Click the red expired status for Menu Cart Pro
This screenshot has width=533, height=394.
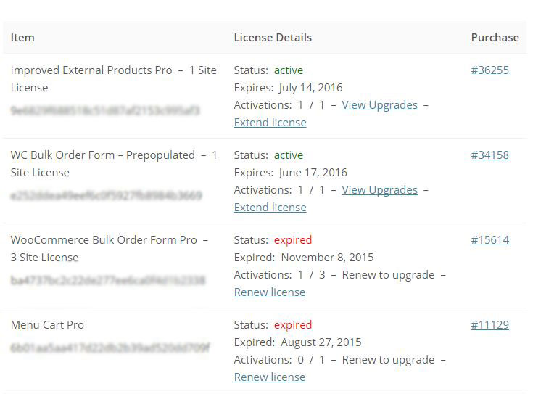click(x=293, y=325)
